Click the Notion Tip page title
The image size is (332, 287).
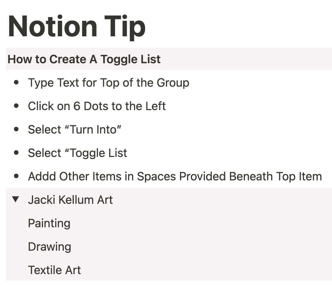point(77,27)
